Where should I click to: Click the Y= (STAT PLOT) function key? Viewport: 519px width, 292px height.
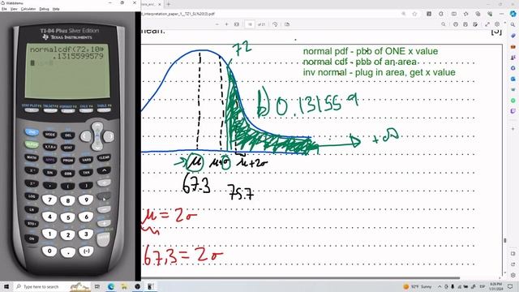point(32,110)
